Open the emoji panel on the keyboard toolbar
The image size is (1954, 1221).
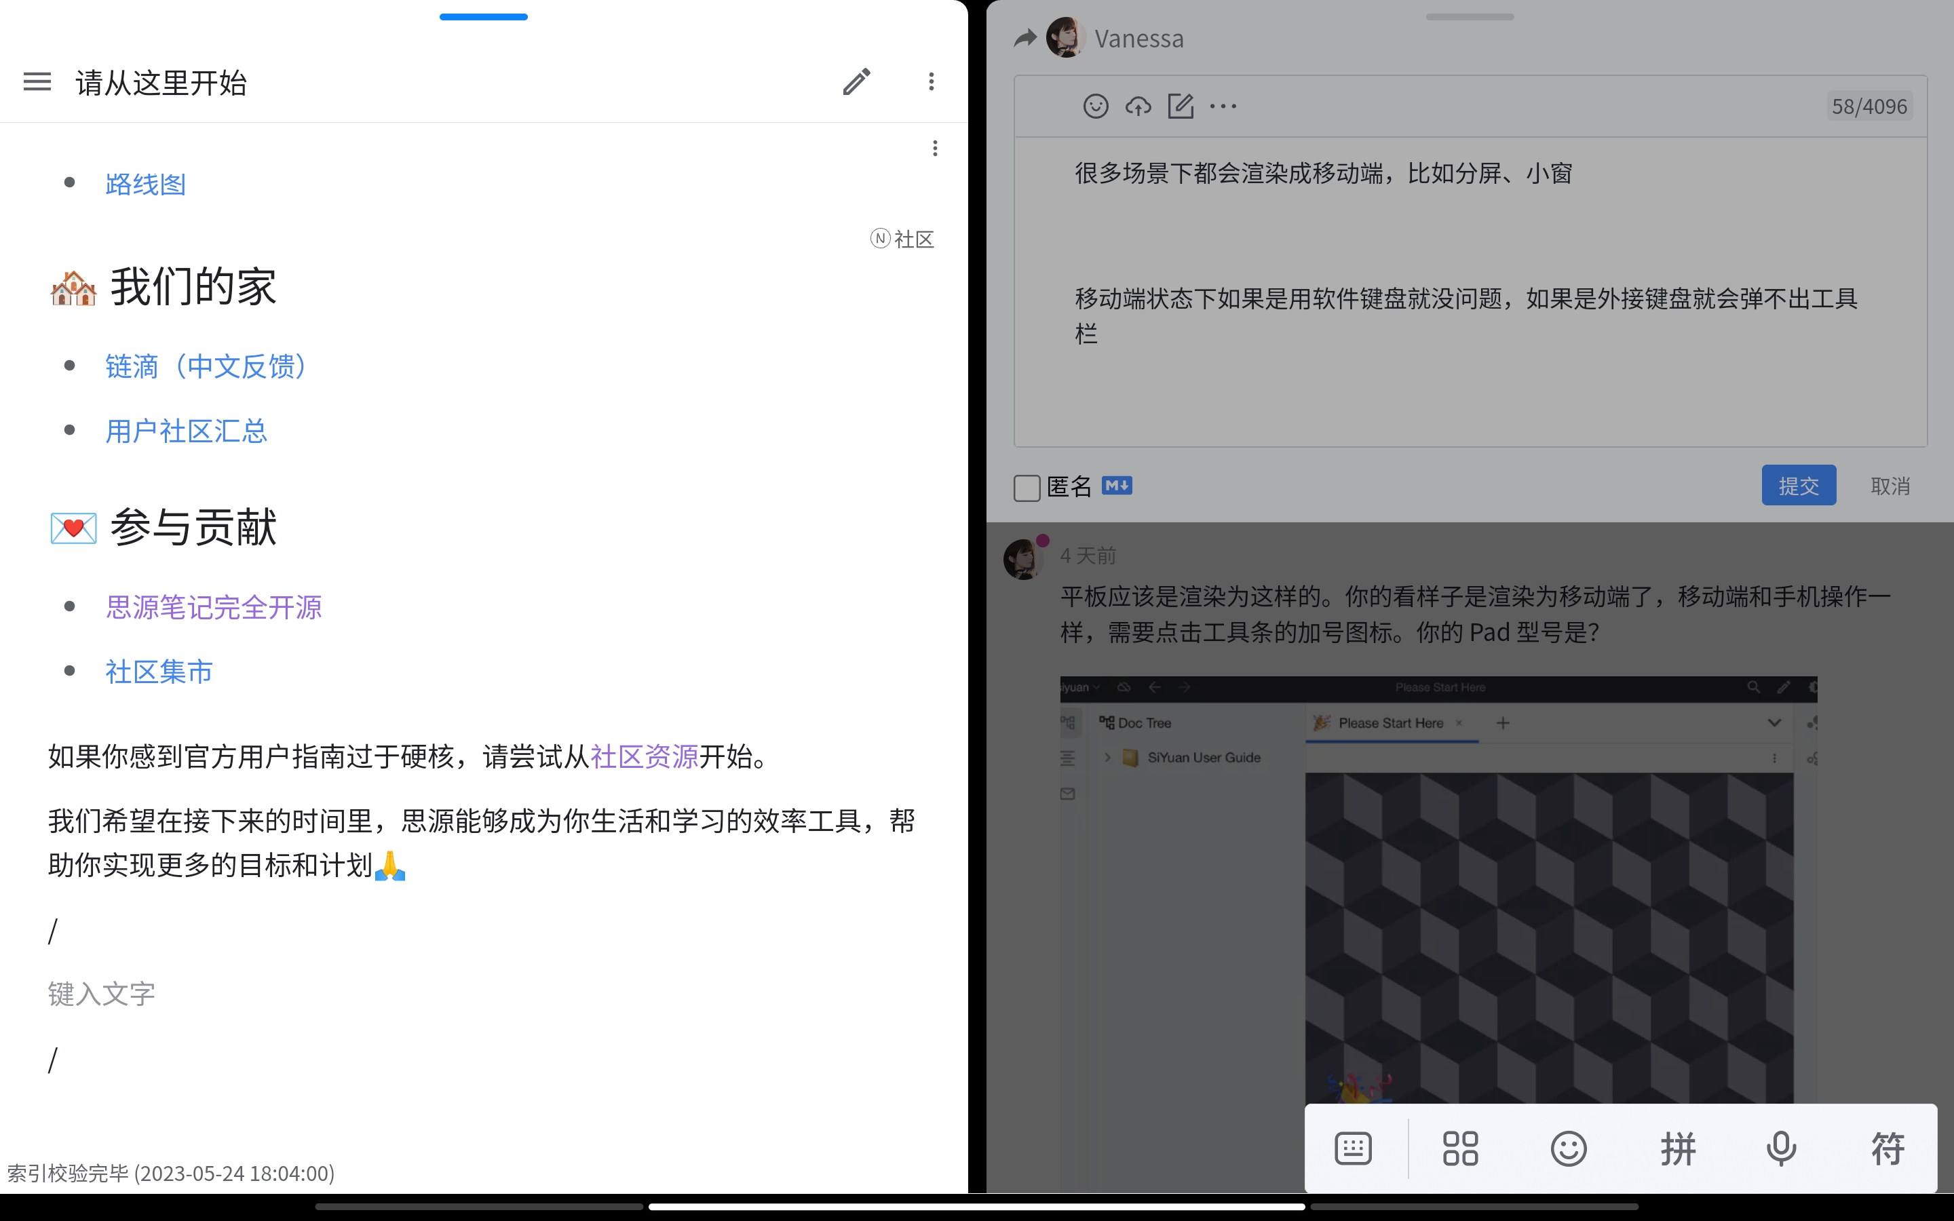click(x=1567, y=1148)
